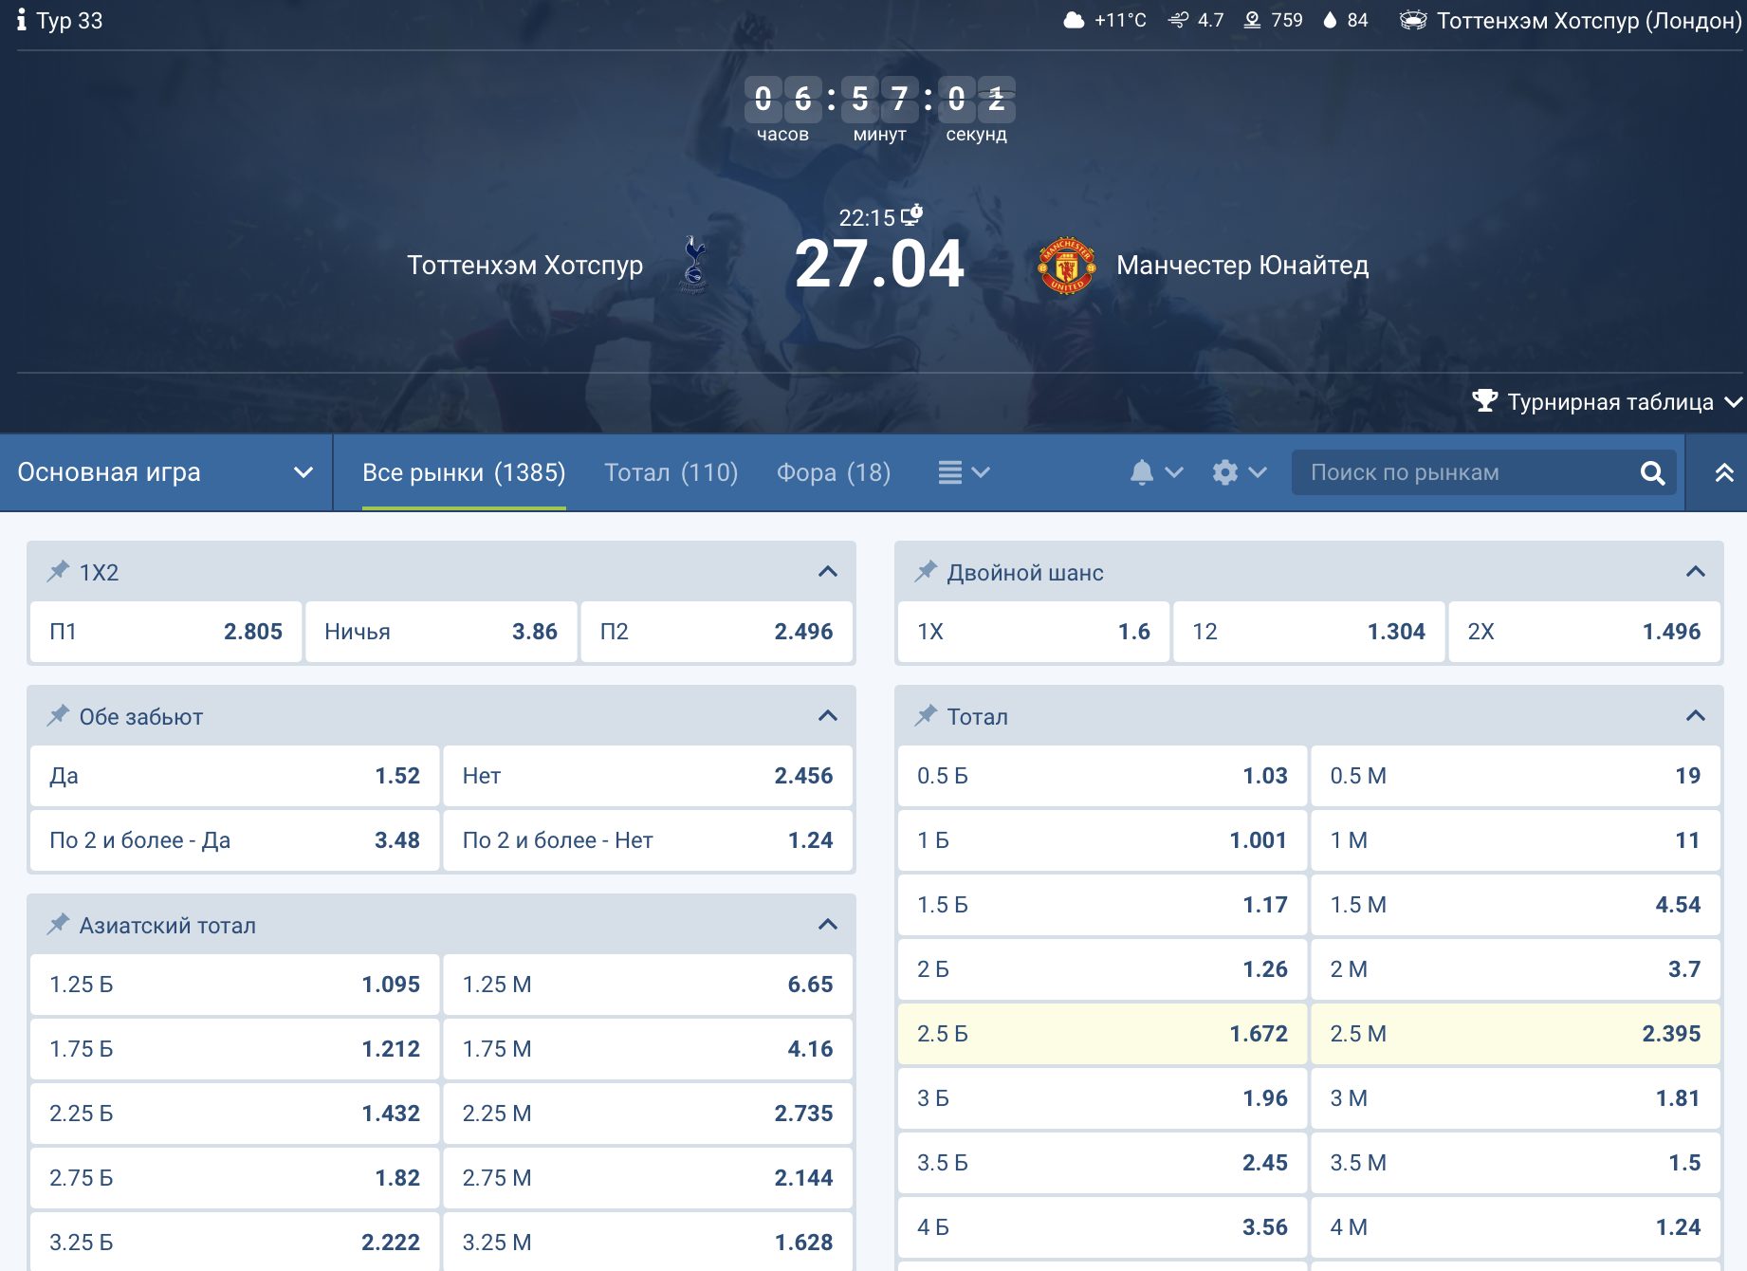1747x1271 pixels.
Task: Pin the Обе забьют market
Action: tap(59, 715)
